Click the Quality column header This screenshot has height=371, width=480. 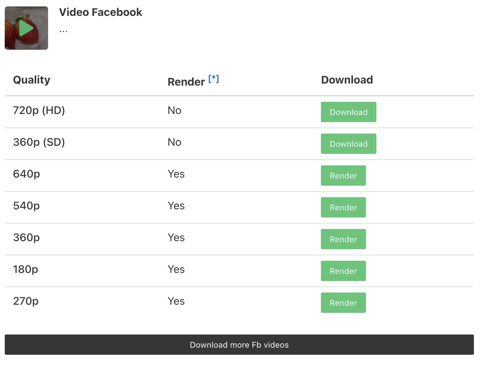point(31,80)
